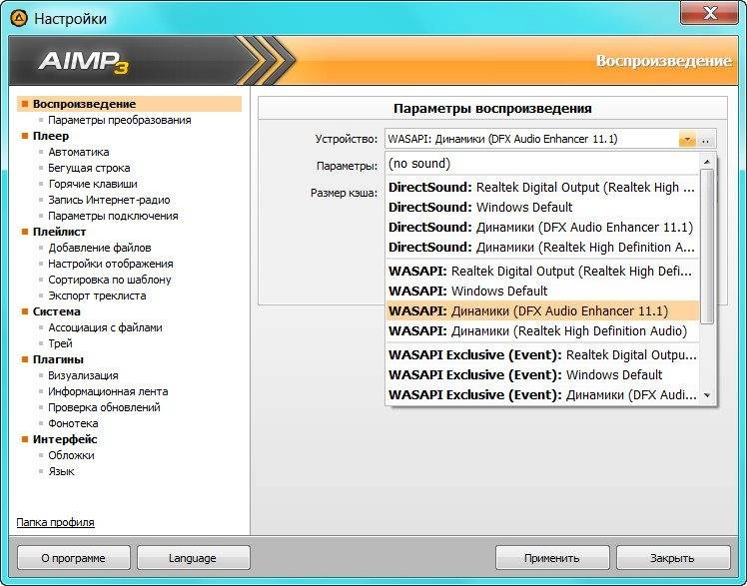Click the AIMP icon in title bar
Screen dimensions: 747x586
(19, 19)
